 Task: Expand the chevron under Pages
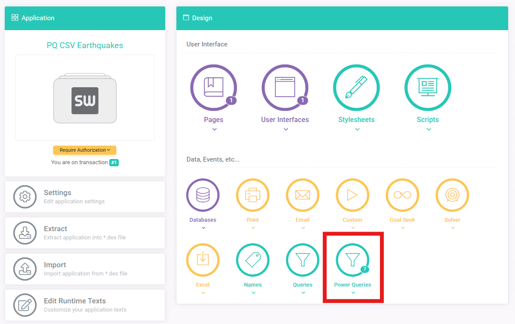pyautogui.click(x=214, y=129)
